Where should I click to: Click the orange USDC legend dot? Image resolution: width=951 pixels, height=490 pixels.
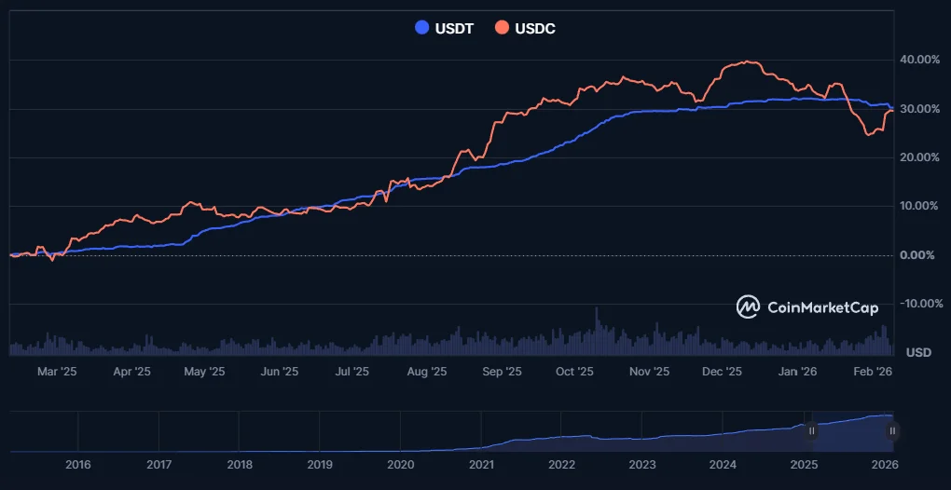point(502,28)
